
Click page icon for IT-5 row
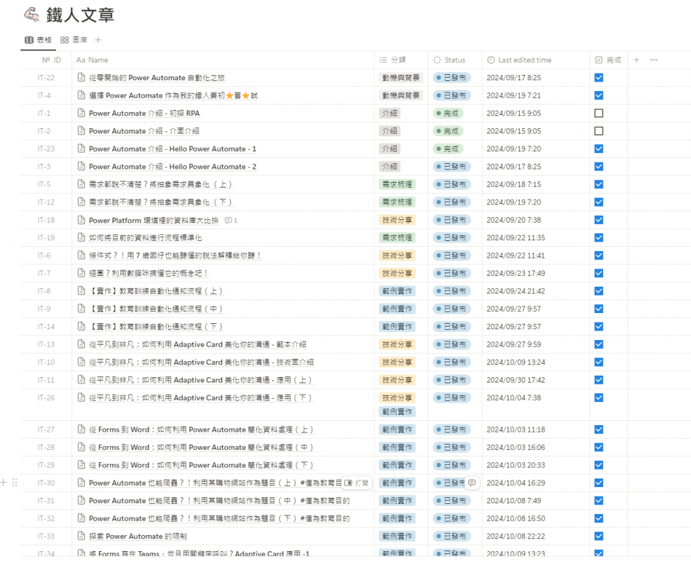(81, 184)
